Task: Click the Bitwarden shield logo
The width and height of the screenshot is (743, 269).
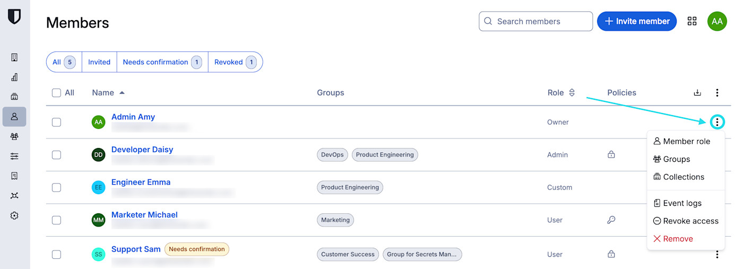Action: click(14, 16)
